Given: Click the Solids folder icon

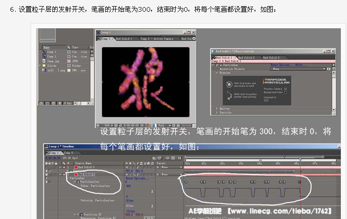Looking at the screenshot, I should [x=44, y=65].
